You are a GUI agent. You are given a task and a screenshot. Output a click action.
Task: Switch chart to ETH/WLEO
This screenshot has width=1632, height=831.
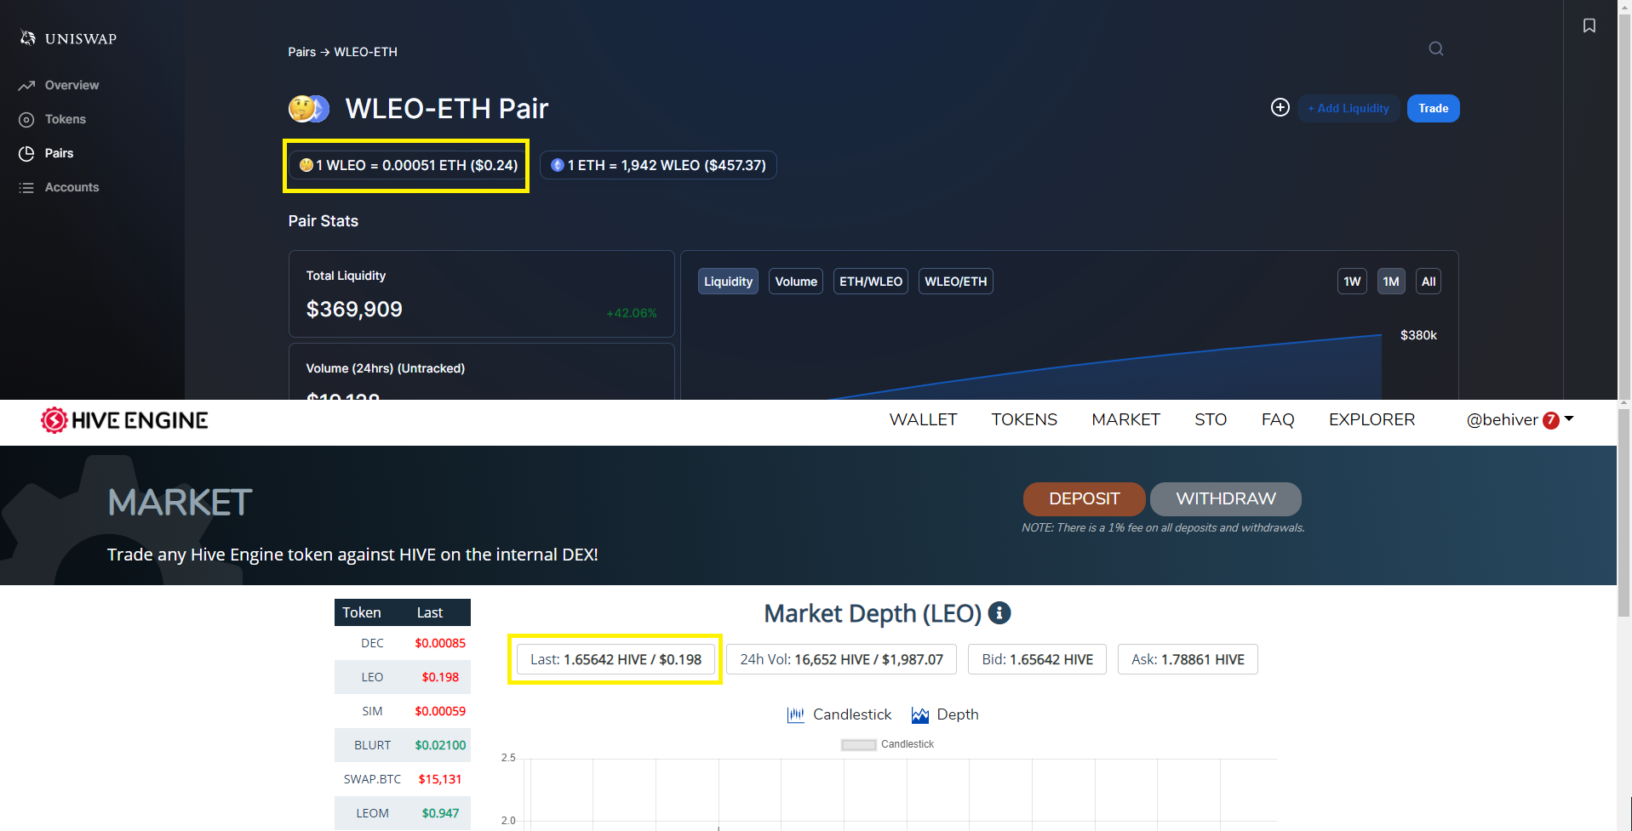point(871,282)
